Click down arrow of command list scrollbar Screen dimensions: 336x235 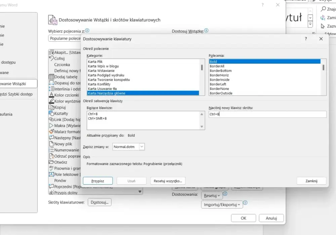pyautogui.click(x=140, y=192)
